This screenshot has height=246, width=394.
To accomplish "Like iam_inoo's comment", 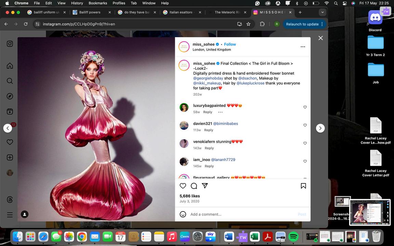I will [305, 161].
